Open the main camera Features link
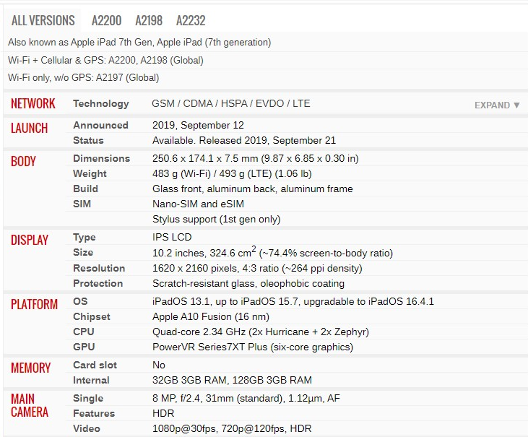The width and height of the screenshot is (528, 437). [94, 413]
